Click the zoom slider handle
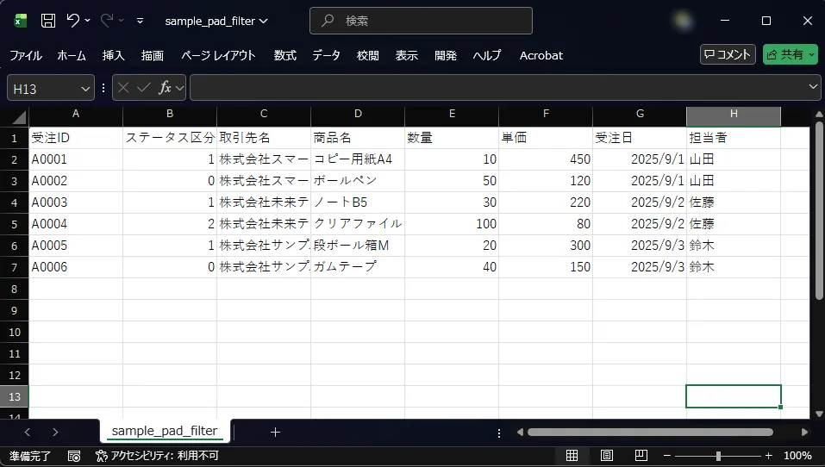This screenshot has height=467, width=825. click(x=718, y=455)
